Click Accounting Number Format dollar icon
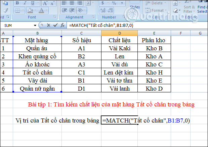This screenshot has height=147, width=208. (103, 3)
